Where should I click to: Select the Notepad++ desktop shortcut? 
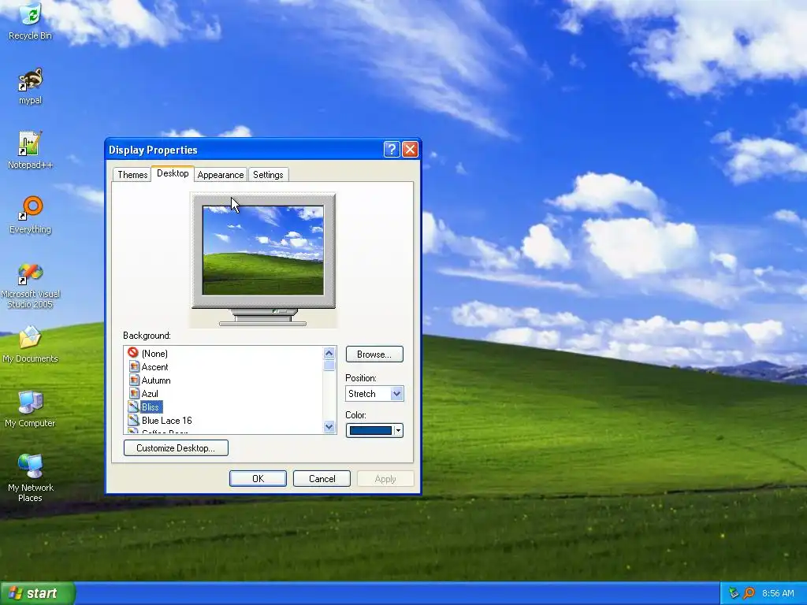pyautogui.click(x=31, y=150)
